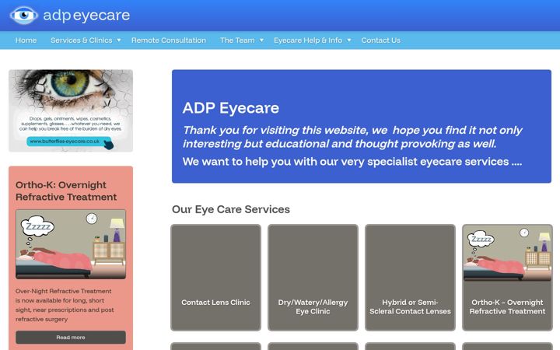This screenshot has height=350, width=560.
Task: Open the Dry/Watery/Allergy Eye Clinic card
Action: 313,278
